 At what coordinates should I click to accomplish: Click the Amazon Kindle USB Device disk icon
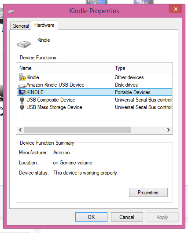[22, 86]
